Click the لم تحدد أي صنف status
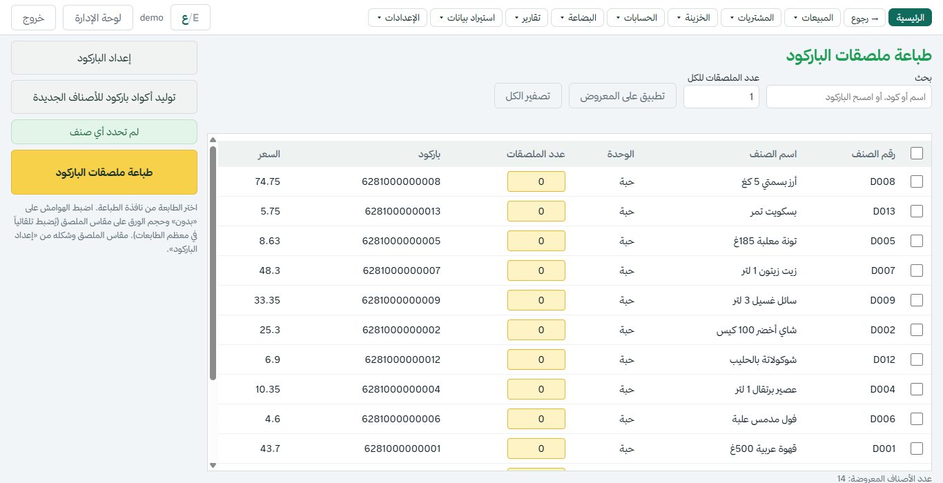 [104, 132]
